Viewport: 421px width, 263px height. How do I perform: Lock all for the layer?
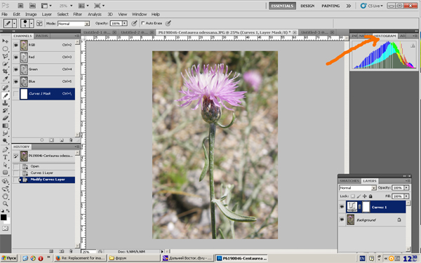pyautogui.click(x=370, y=196)
